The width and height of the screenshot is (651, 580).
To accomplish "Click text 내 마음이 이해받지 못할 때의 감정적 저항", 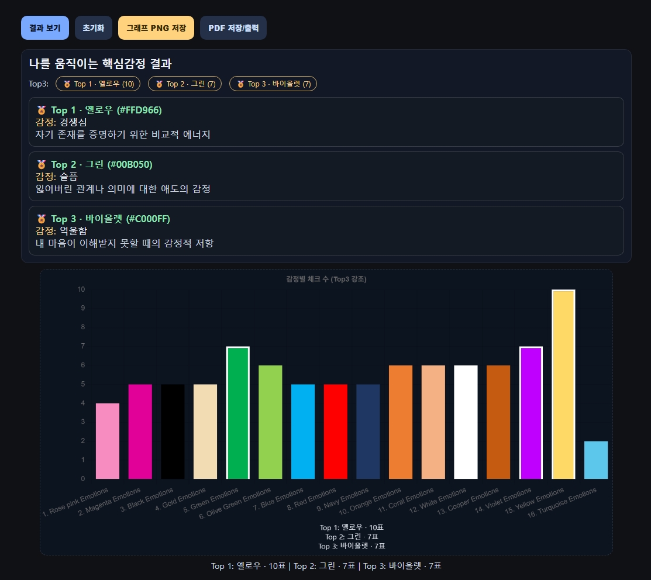I will pos(125,243).
